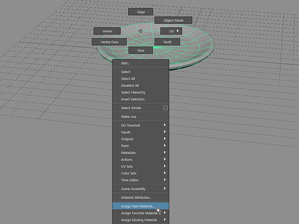Expand the Inputs submenu
The width and height of the screenshot is (299, 224).
tap(141, 132)
